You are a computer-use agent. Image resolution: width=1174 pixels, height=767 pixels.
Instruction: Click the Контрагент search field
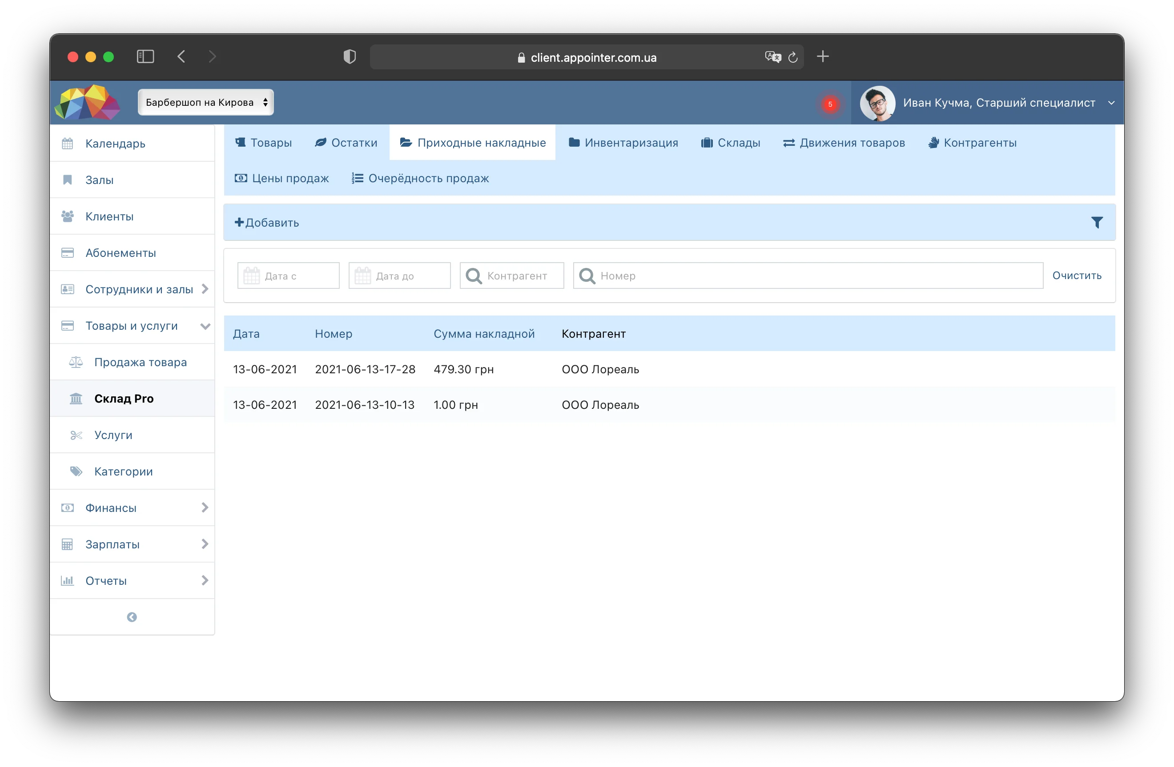click(x=511, y=276)
